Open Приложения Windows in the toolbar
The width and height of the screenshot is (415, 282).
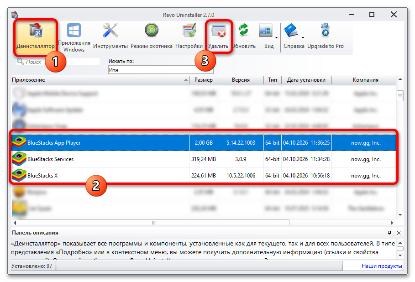click(74, 37)
